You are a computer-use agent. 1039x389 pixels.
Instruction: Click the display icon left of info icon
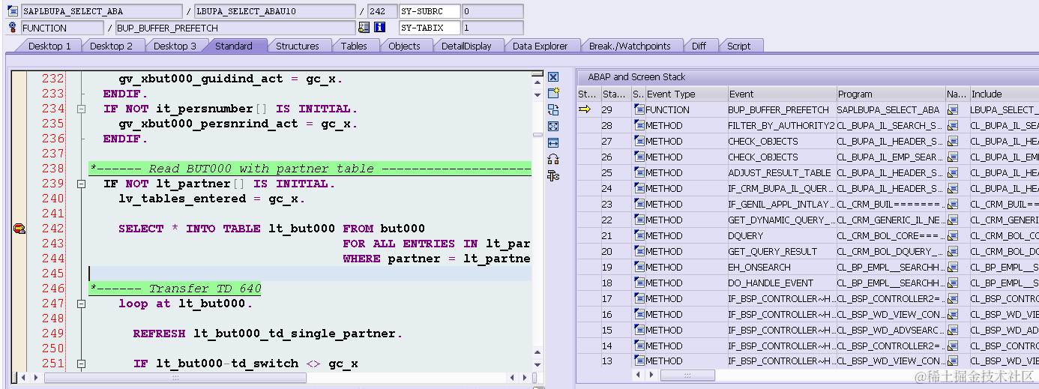click(364, 28)
